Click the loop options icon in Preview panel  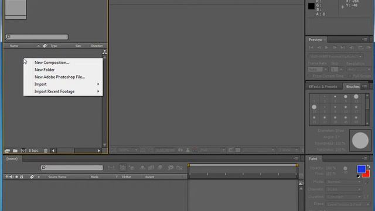tap(360, 47)
